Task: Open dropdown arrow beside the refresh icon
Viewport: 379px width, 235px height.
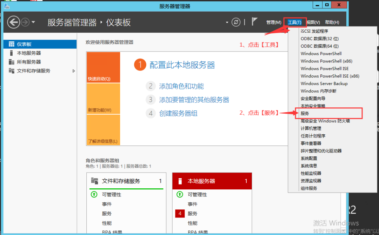Action: click(x=227, y=22)
